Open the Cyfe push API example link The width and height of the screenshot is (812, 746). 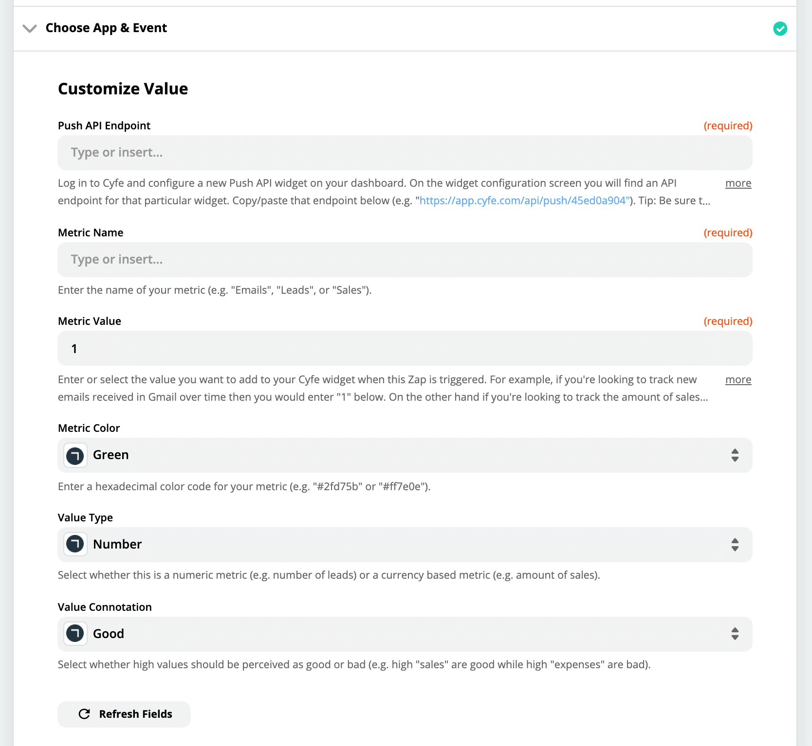(x=523, y=200)
